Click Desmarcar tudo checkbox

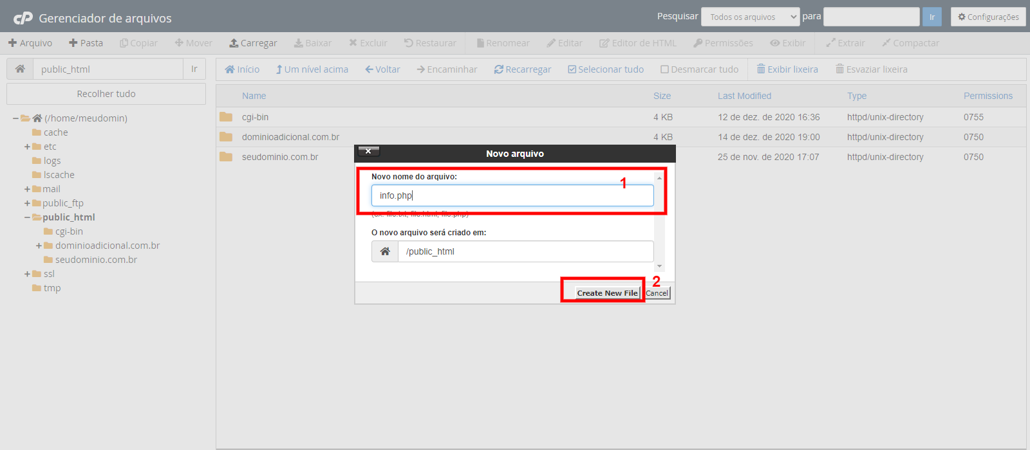coord(700,69)
